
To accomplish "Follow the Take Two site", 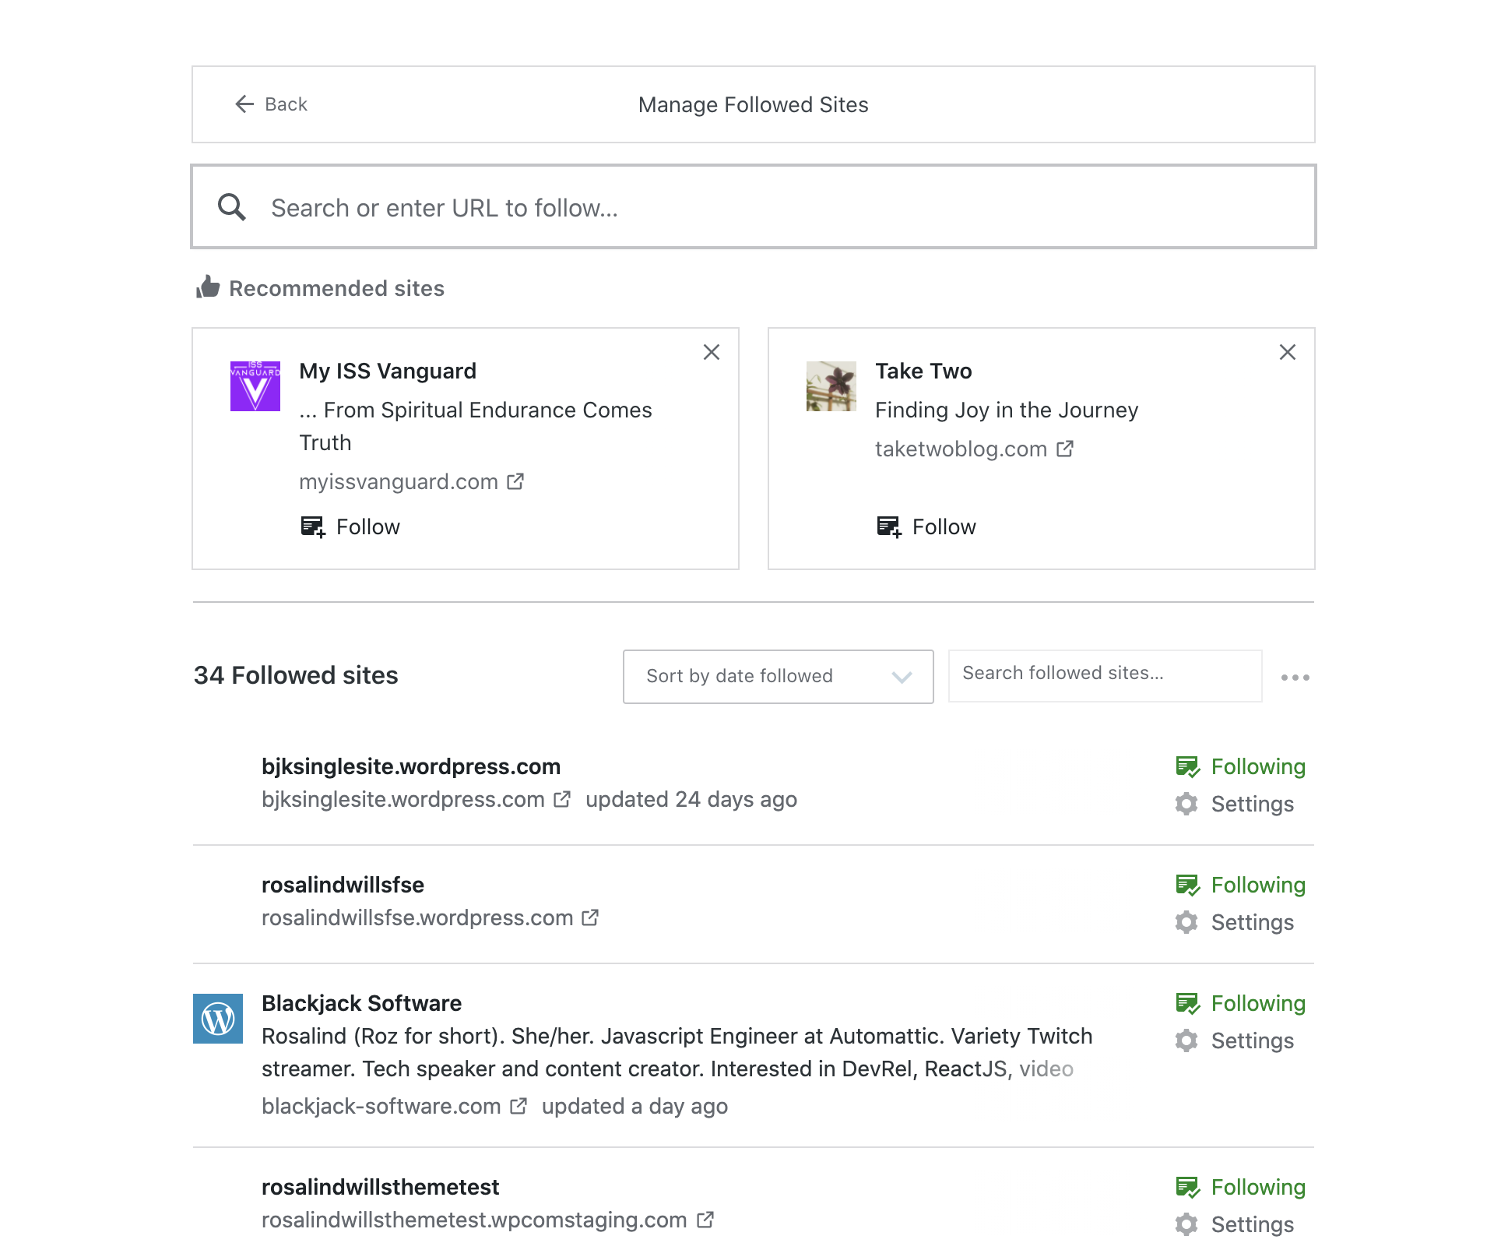I will 926,527.
